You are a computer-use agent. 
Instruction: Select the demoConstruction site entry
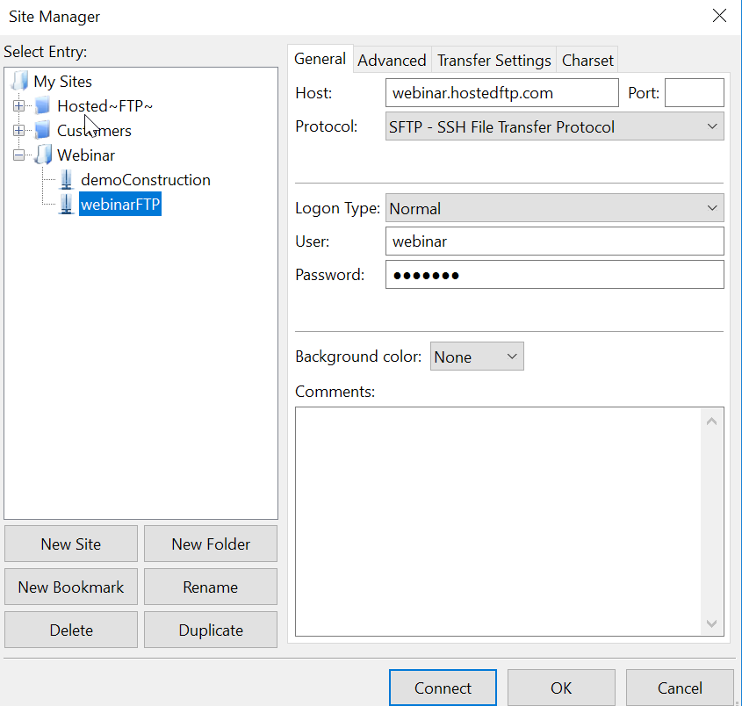click(x=145, y=180)
